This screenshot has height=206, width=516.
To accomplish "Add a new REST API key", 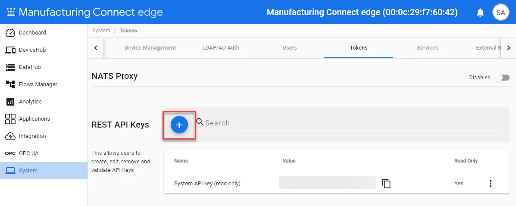I will [179, 125].
